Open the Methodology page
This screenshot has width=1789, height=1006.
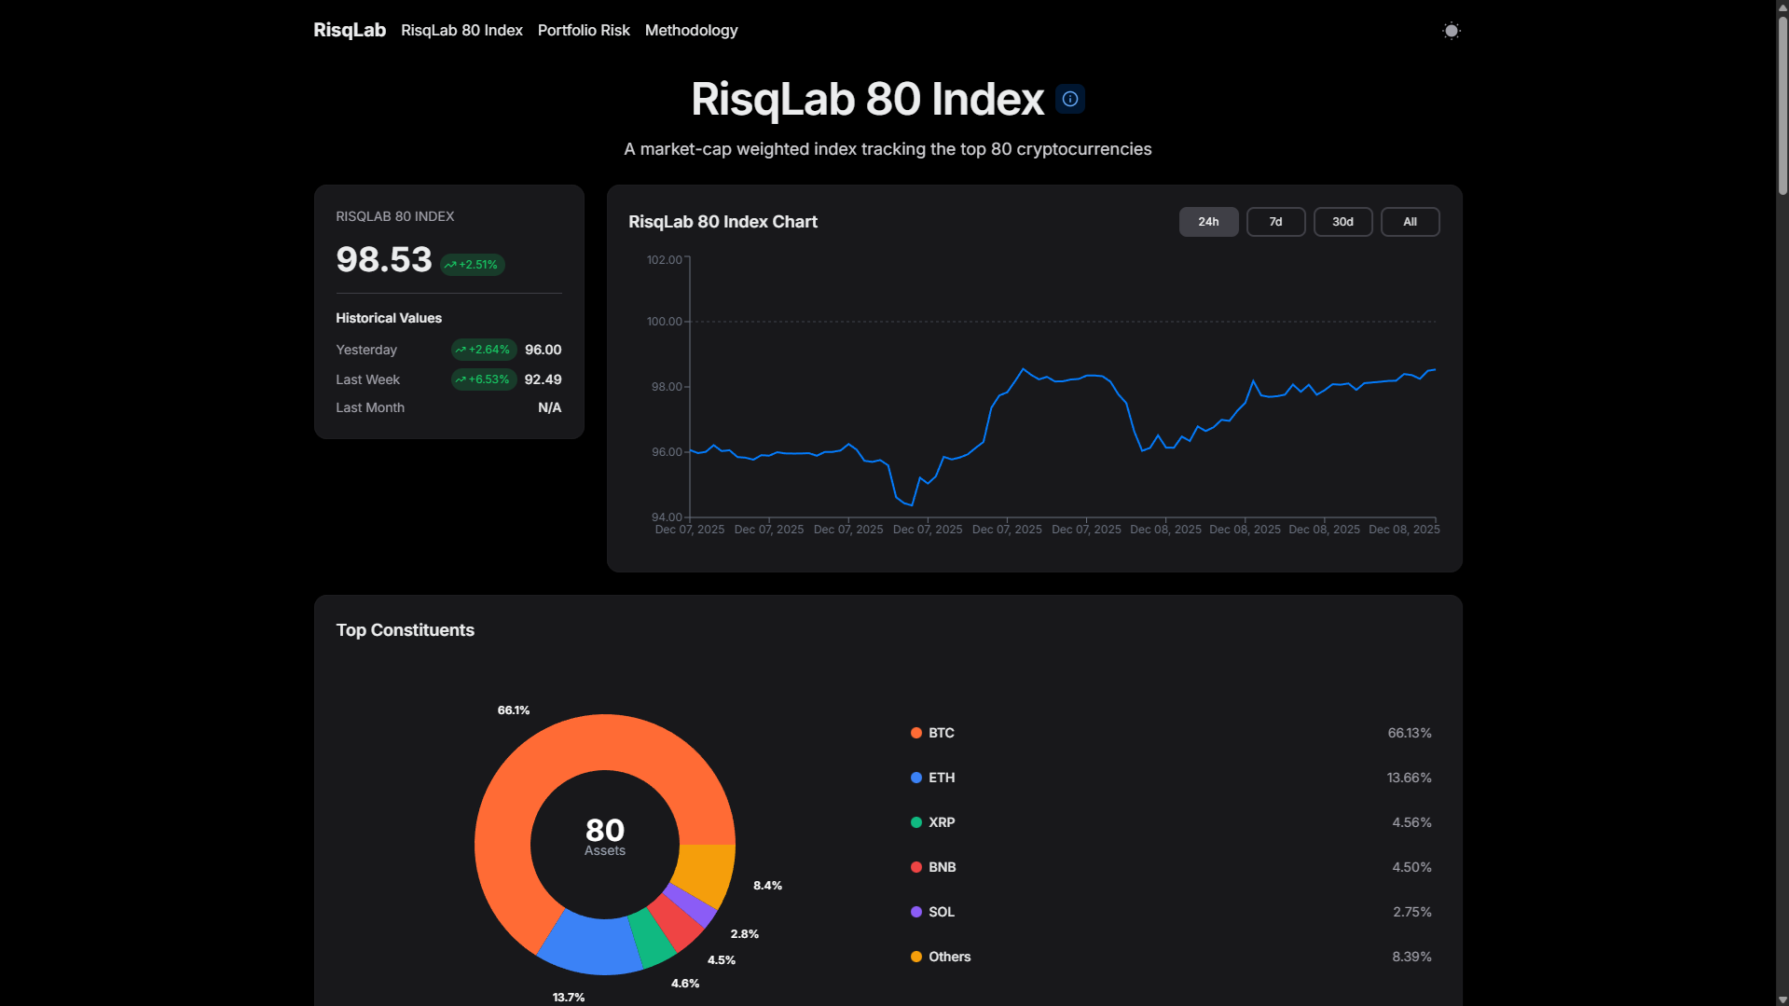[691, 30]
